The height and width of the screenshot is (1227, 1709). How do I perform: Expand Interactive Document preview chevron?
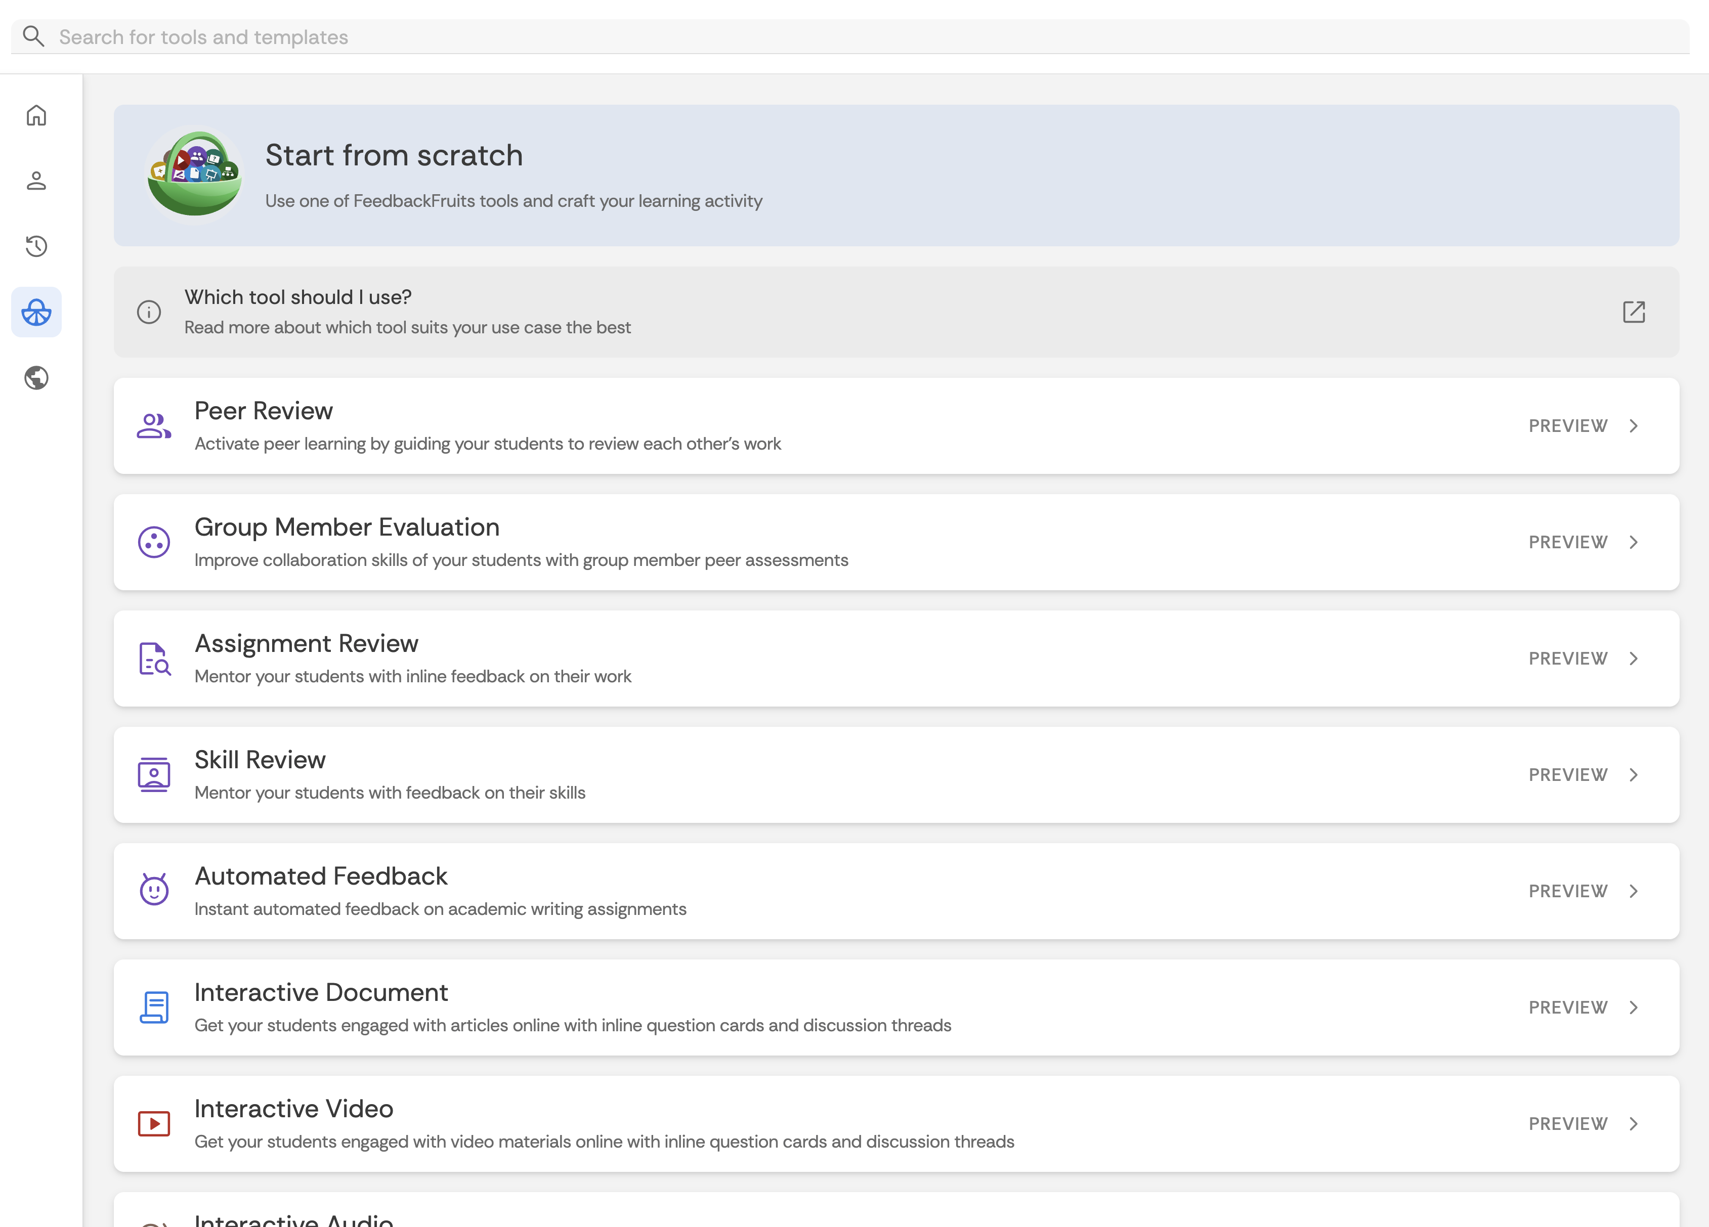click(x=1634, y=1008)
